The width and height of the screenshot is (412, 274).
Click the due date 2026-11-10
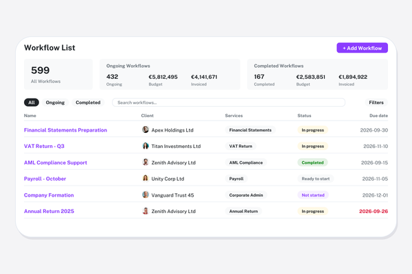click(x=376, y=147)
